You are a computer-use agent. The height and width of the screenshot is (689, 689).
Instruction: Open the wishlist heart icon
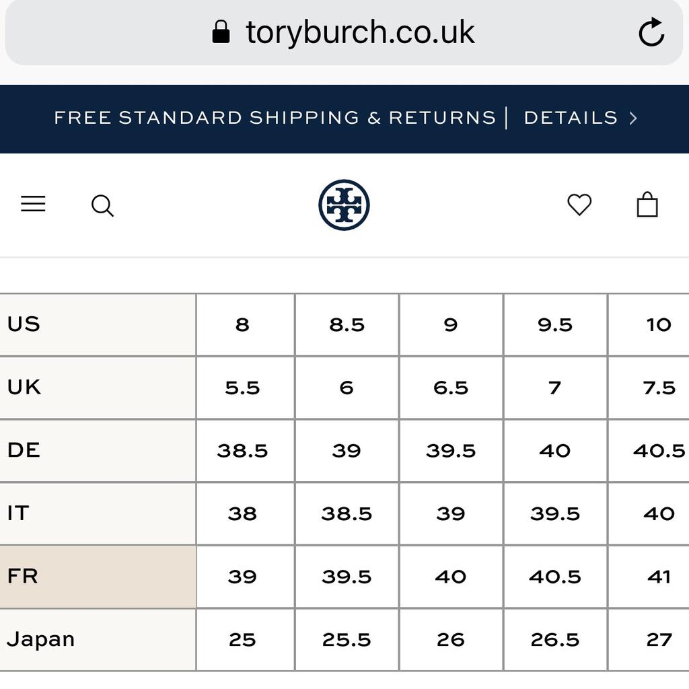[x=579, y=205]
